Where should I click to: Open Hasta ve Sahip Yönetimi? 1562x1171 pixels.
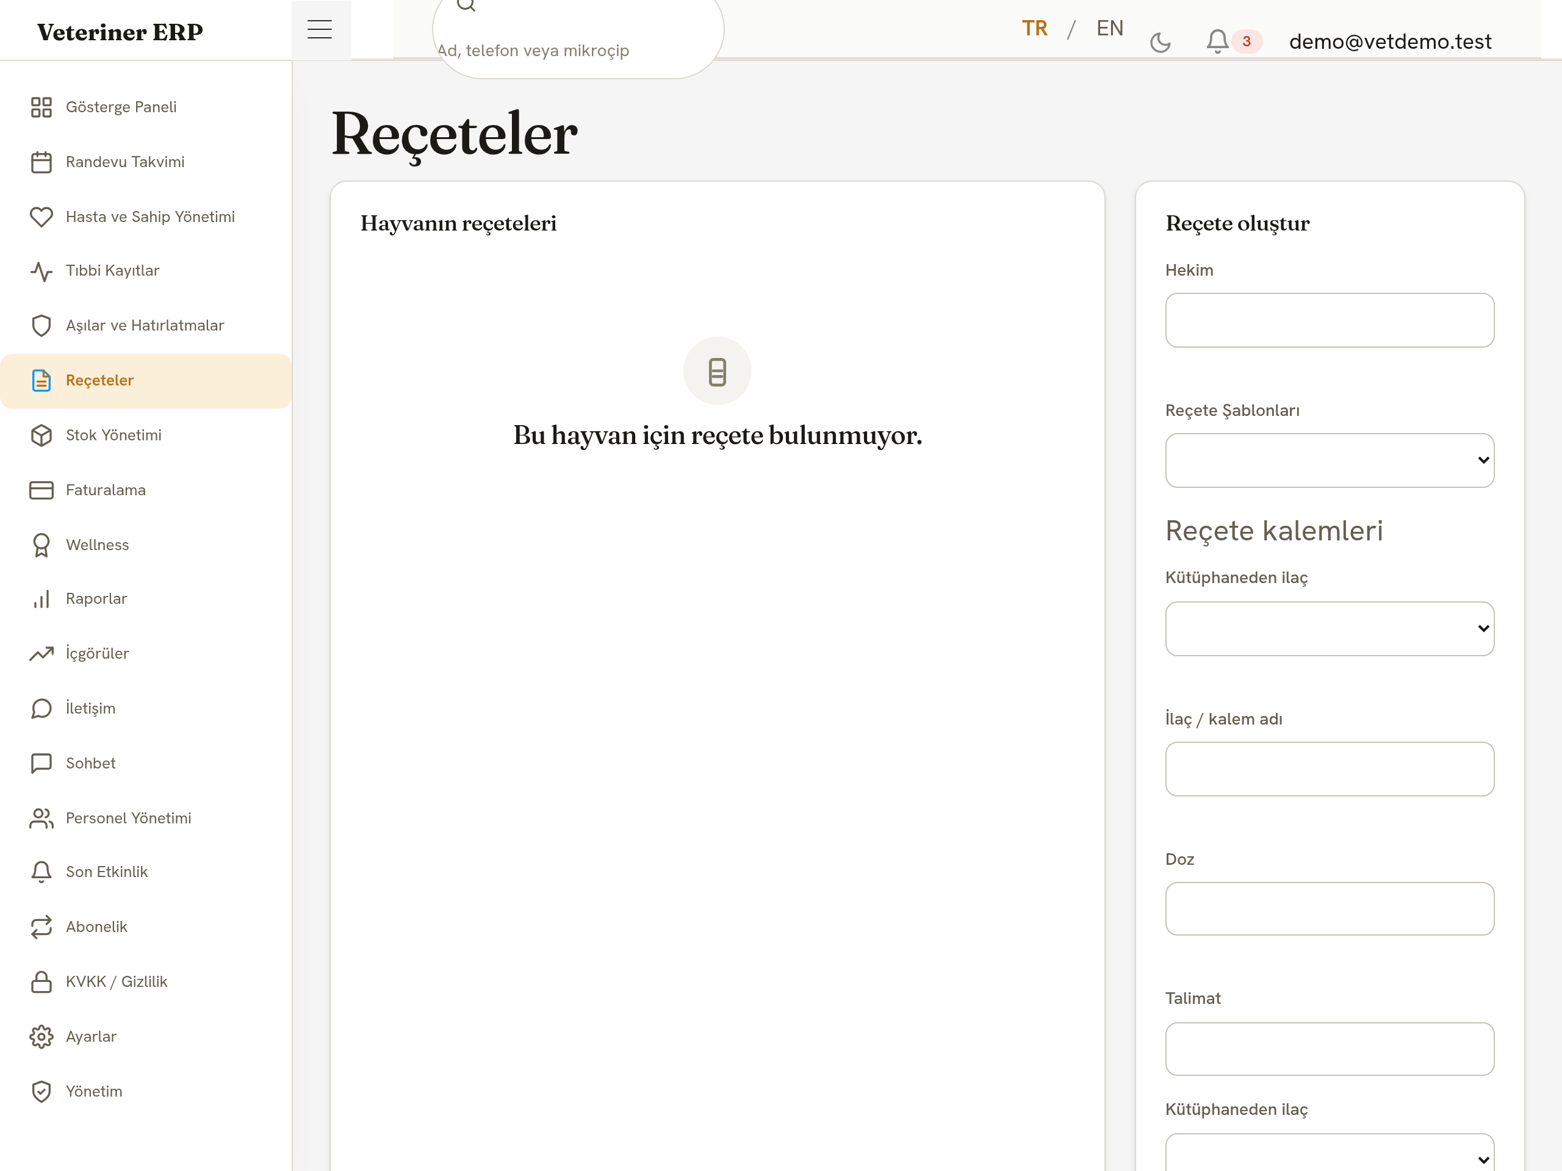[x=145, y=217]
